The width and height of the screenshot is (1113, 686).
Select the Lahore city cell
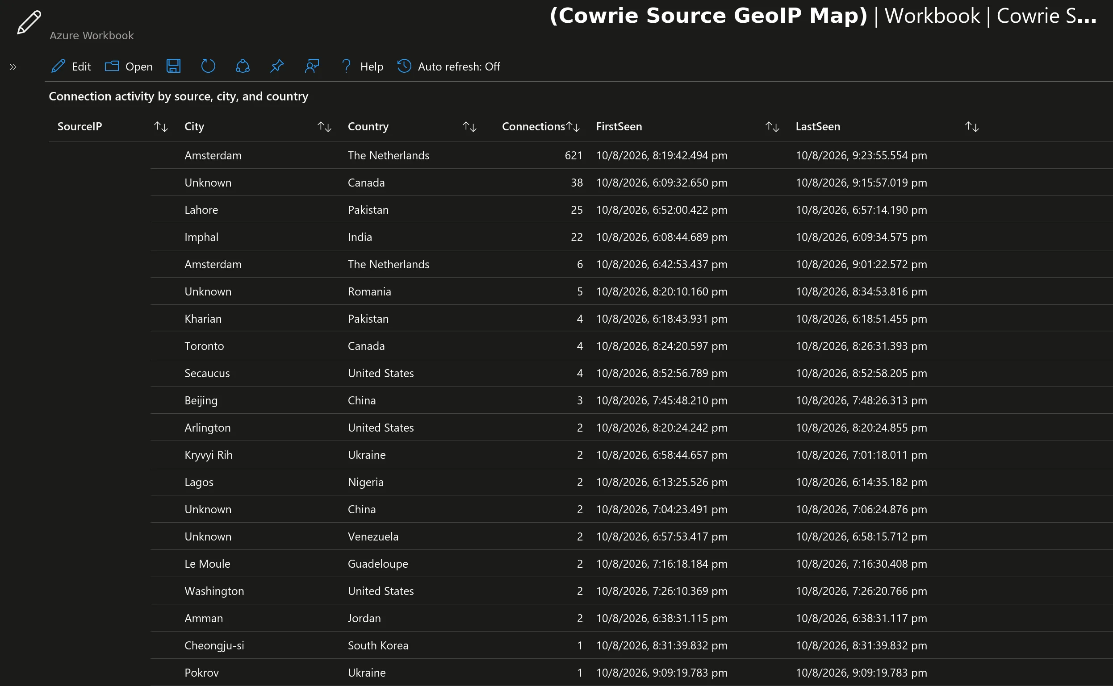point(201,210)
